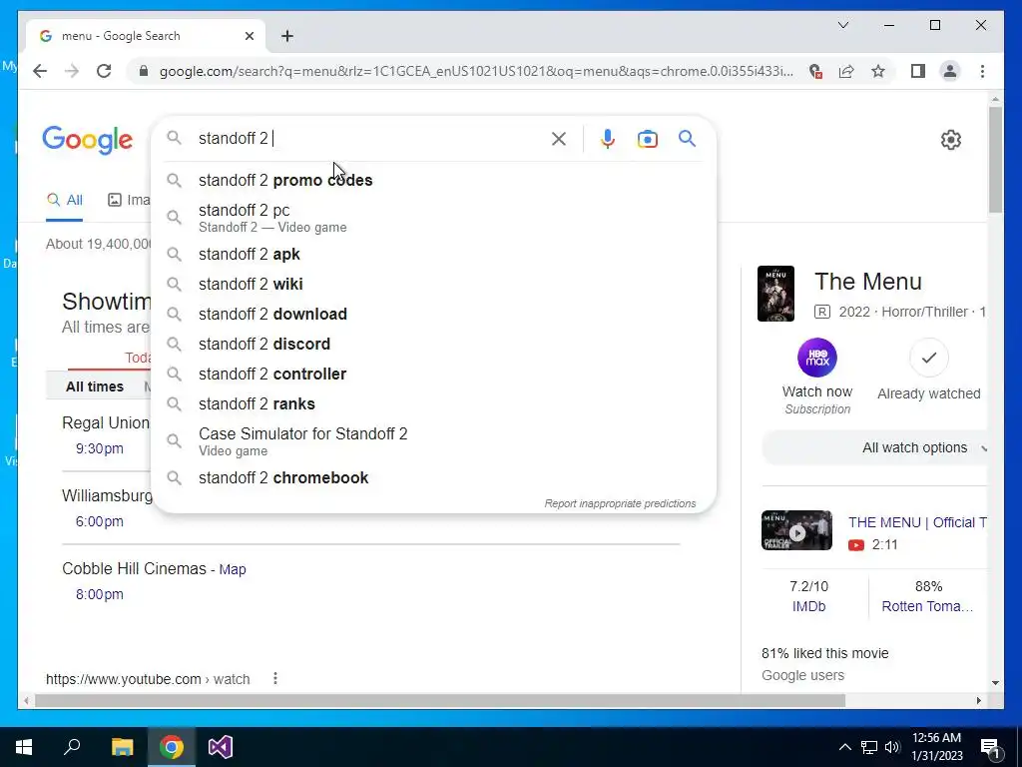Reload the page

pyautogui.click(x=104, y=71)
